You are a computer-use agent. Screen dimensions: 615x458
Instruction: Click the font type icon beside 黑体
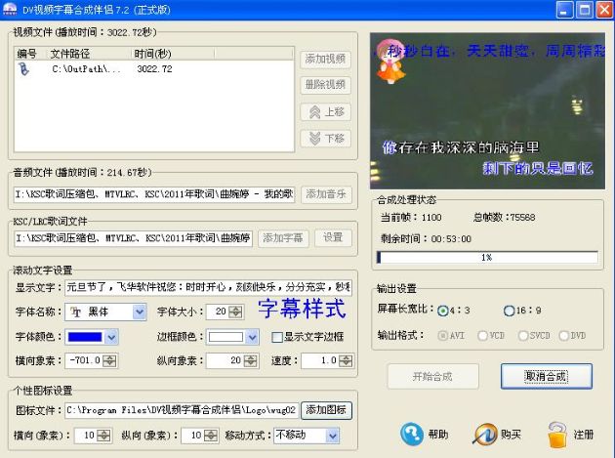click(x=77, y=312)
